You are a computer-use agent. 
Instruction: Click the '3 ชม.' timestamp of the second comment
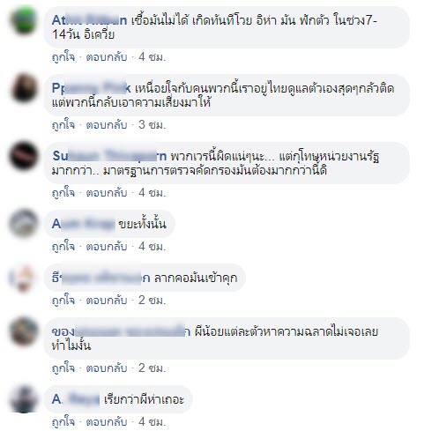tap(152, 125)
